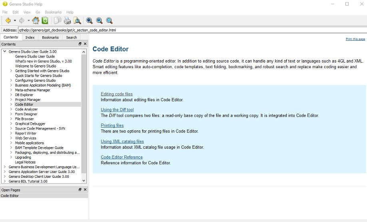Switch to the Bookmarks tab

coord(50,37)
